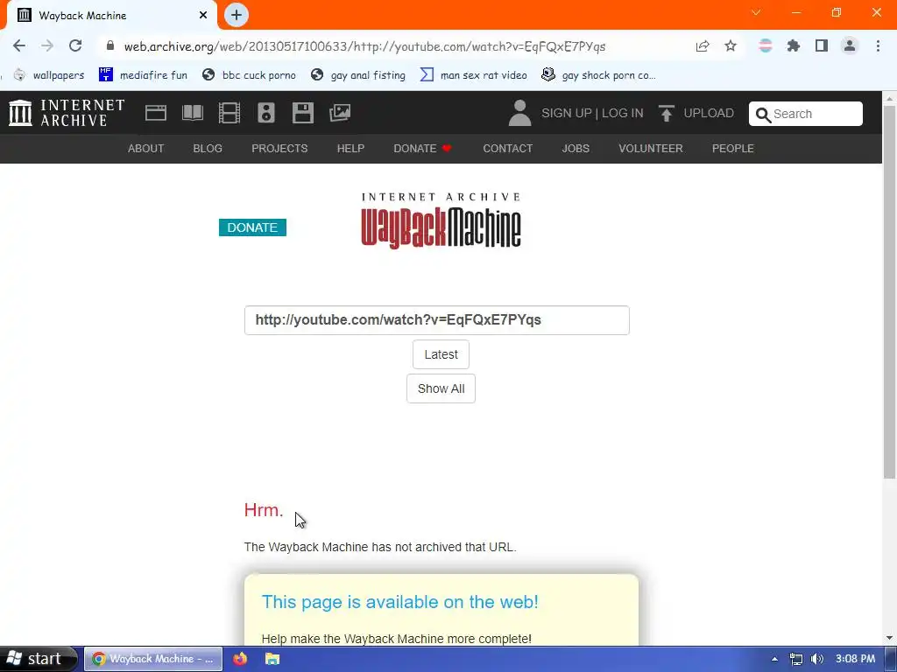Screen dimensions: 897x672
Task: Select Wayback Machine taskbar window button
Action: (x=153, y=659)
